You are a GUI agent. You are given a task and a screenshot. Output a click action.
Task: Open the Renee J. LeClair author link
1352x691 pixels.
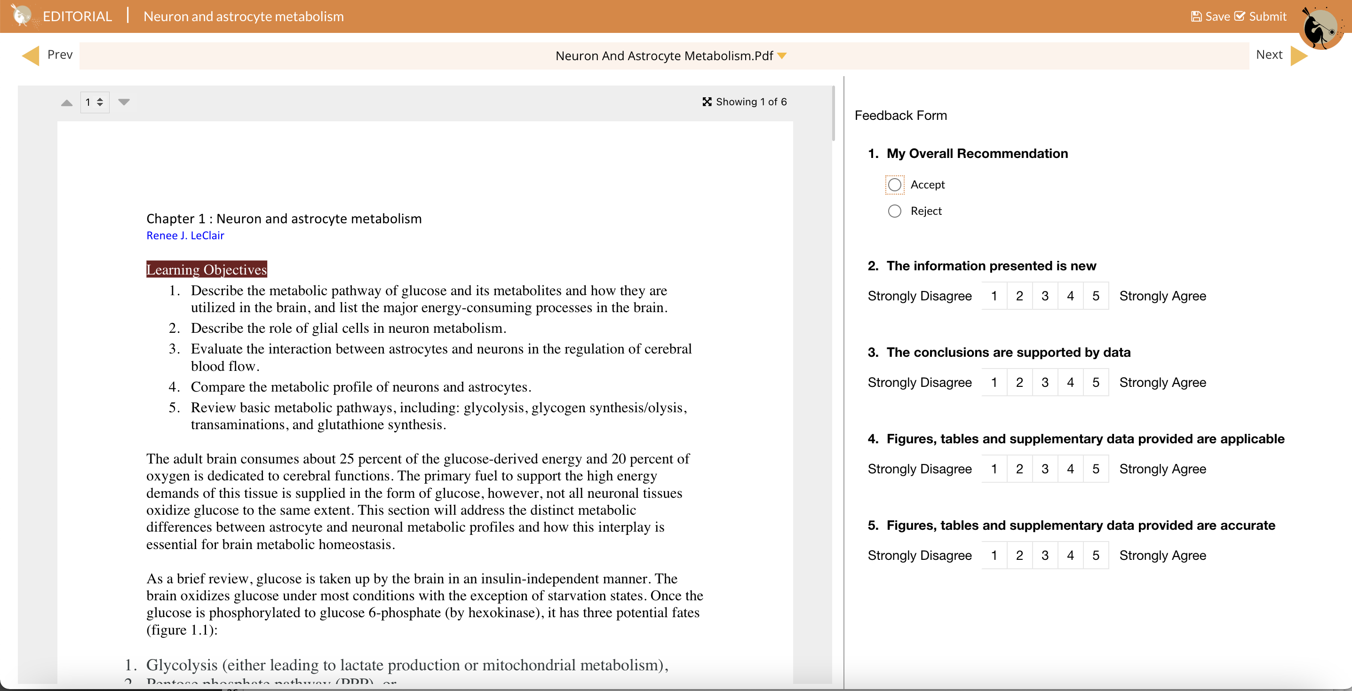click(185, 236)
